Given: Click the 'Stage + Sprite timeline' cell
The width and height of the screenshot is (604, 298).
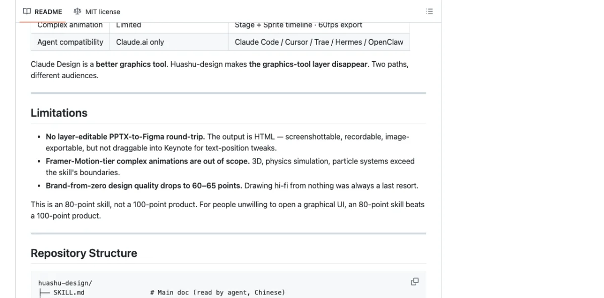Looking at the screenshot, I should click(319, 27).
